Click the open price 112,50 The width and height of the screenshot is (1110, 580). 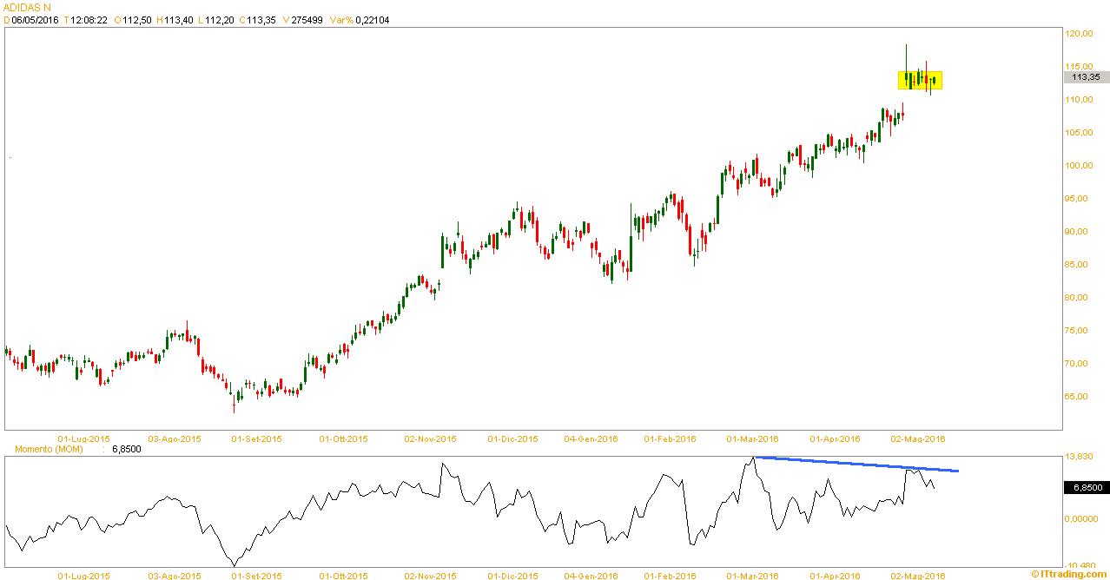tap(137, 20)
